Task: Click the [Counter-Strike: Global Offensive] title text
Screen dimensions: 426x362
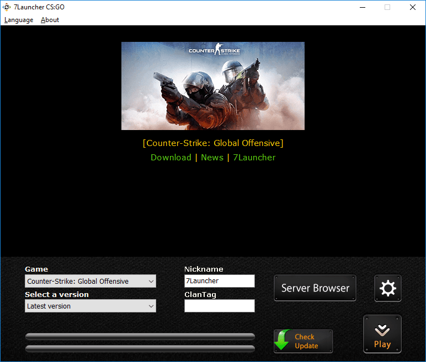Action: click(x=213, y=143)
